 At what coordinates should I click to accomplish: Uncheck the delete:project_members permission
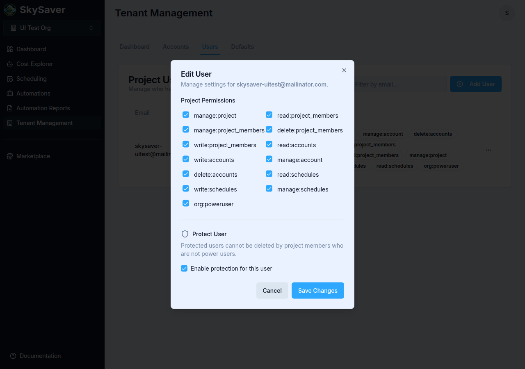click(x=269, y=130)
